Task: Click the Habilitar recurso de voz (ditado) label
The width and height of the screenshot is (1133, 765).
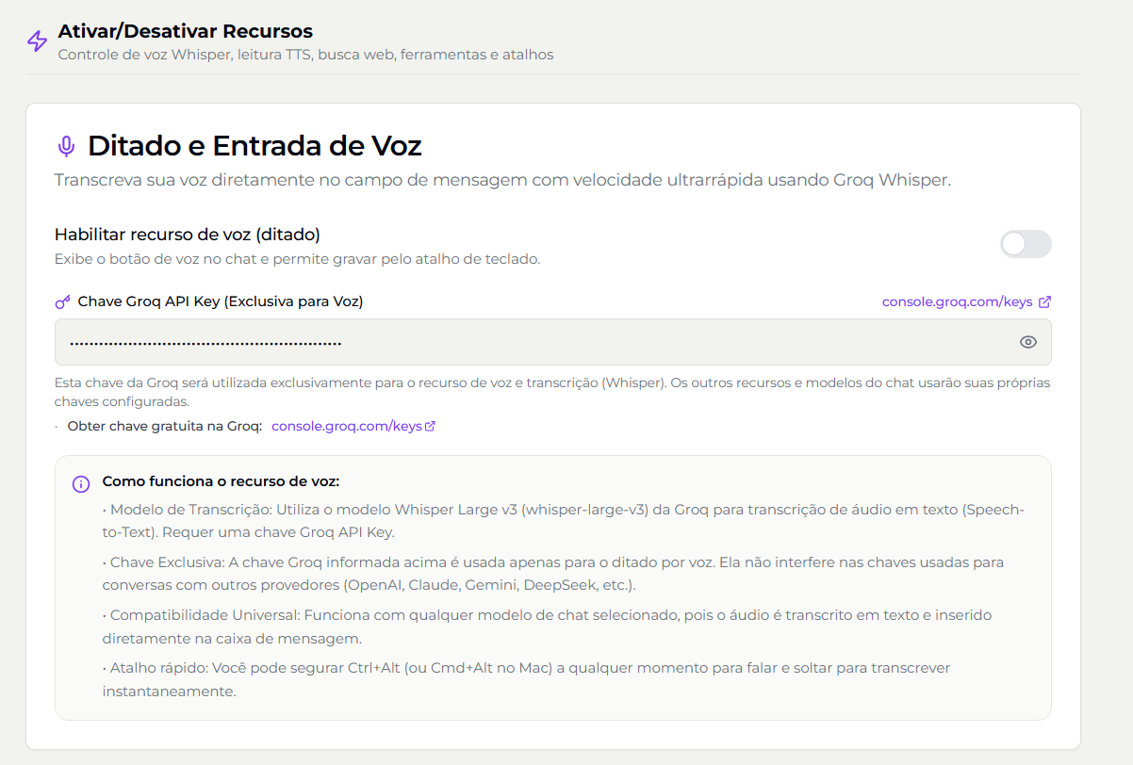Action: (188, 235)
